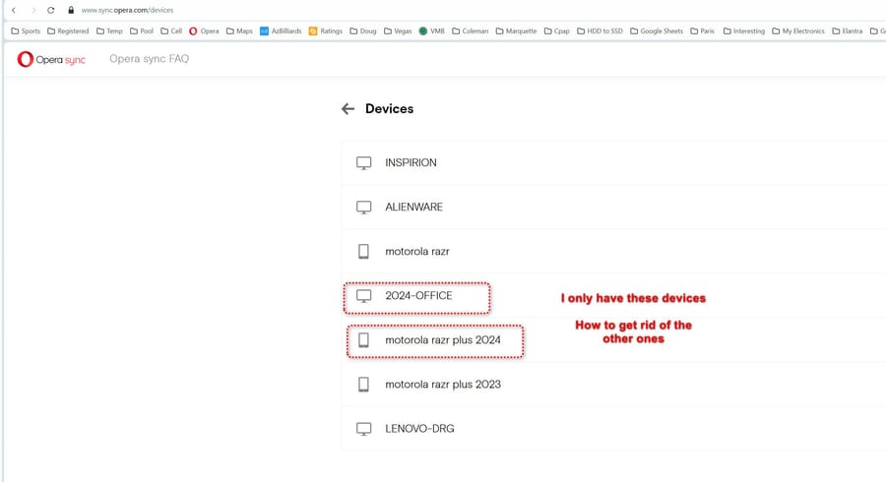Open the Pool bookmark folder
Image resolution: width=886 pixels, height=482 pixels.
click(142, 31)
